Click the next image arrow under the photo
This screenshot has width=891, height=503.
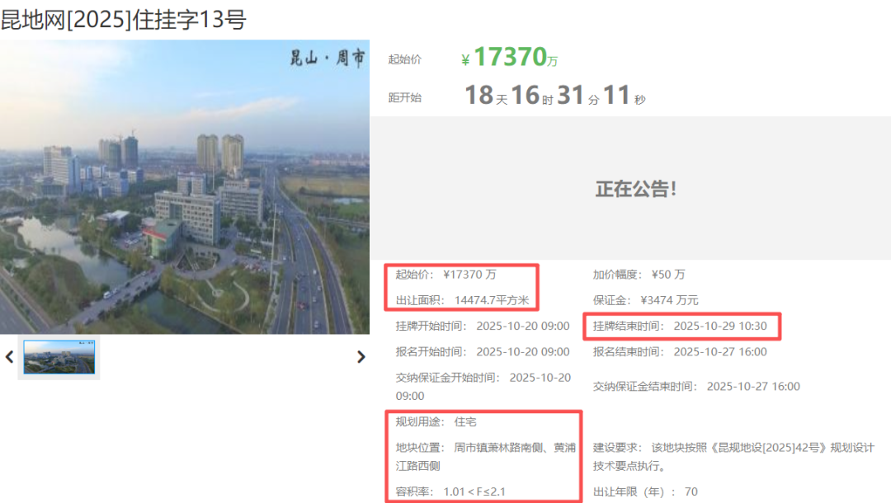(361, 357)
